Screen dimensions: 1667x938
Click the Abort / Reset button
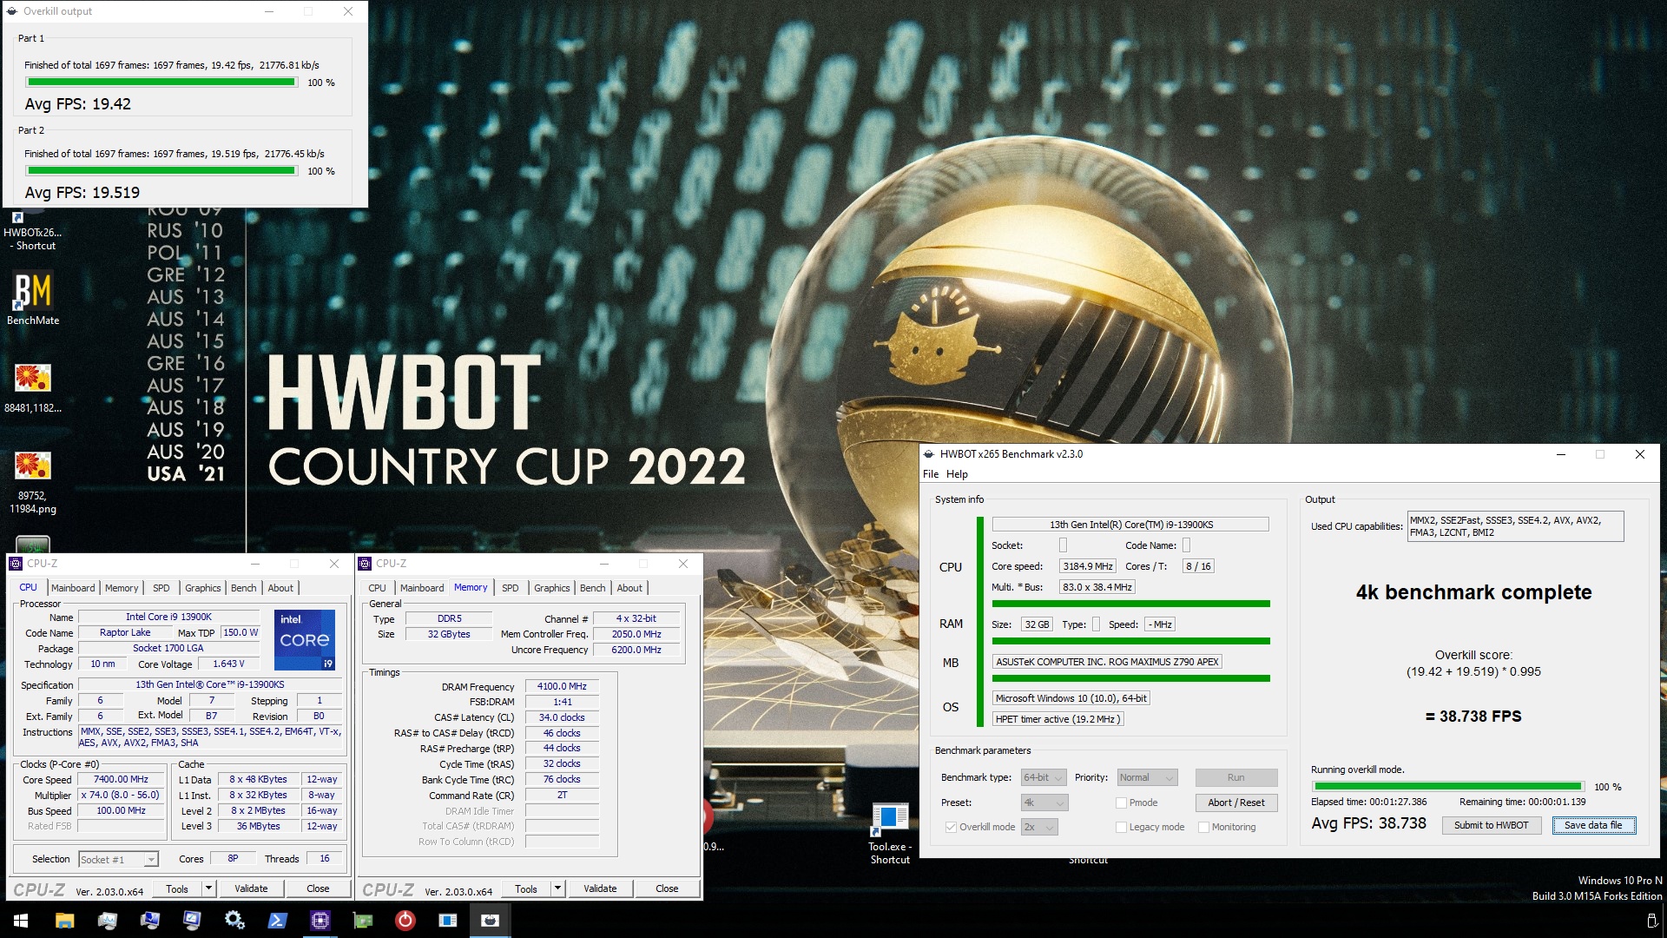(x=1235, y=803)
